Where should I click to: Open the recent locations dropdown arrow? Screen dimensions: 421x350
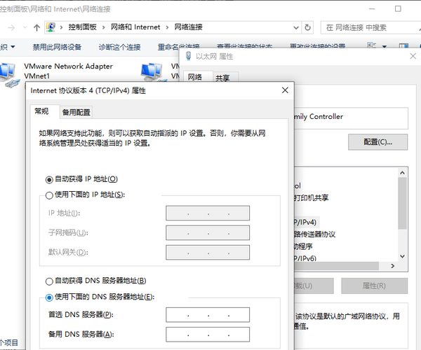click(25, 27)
